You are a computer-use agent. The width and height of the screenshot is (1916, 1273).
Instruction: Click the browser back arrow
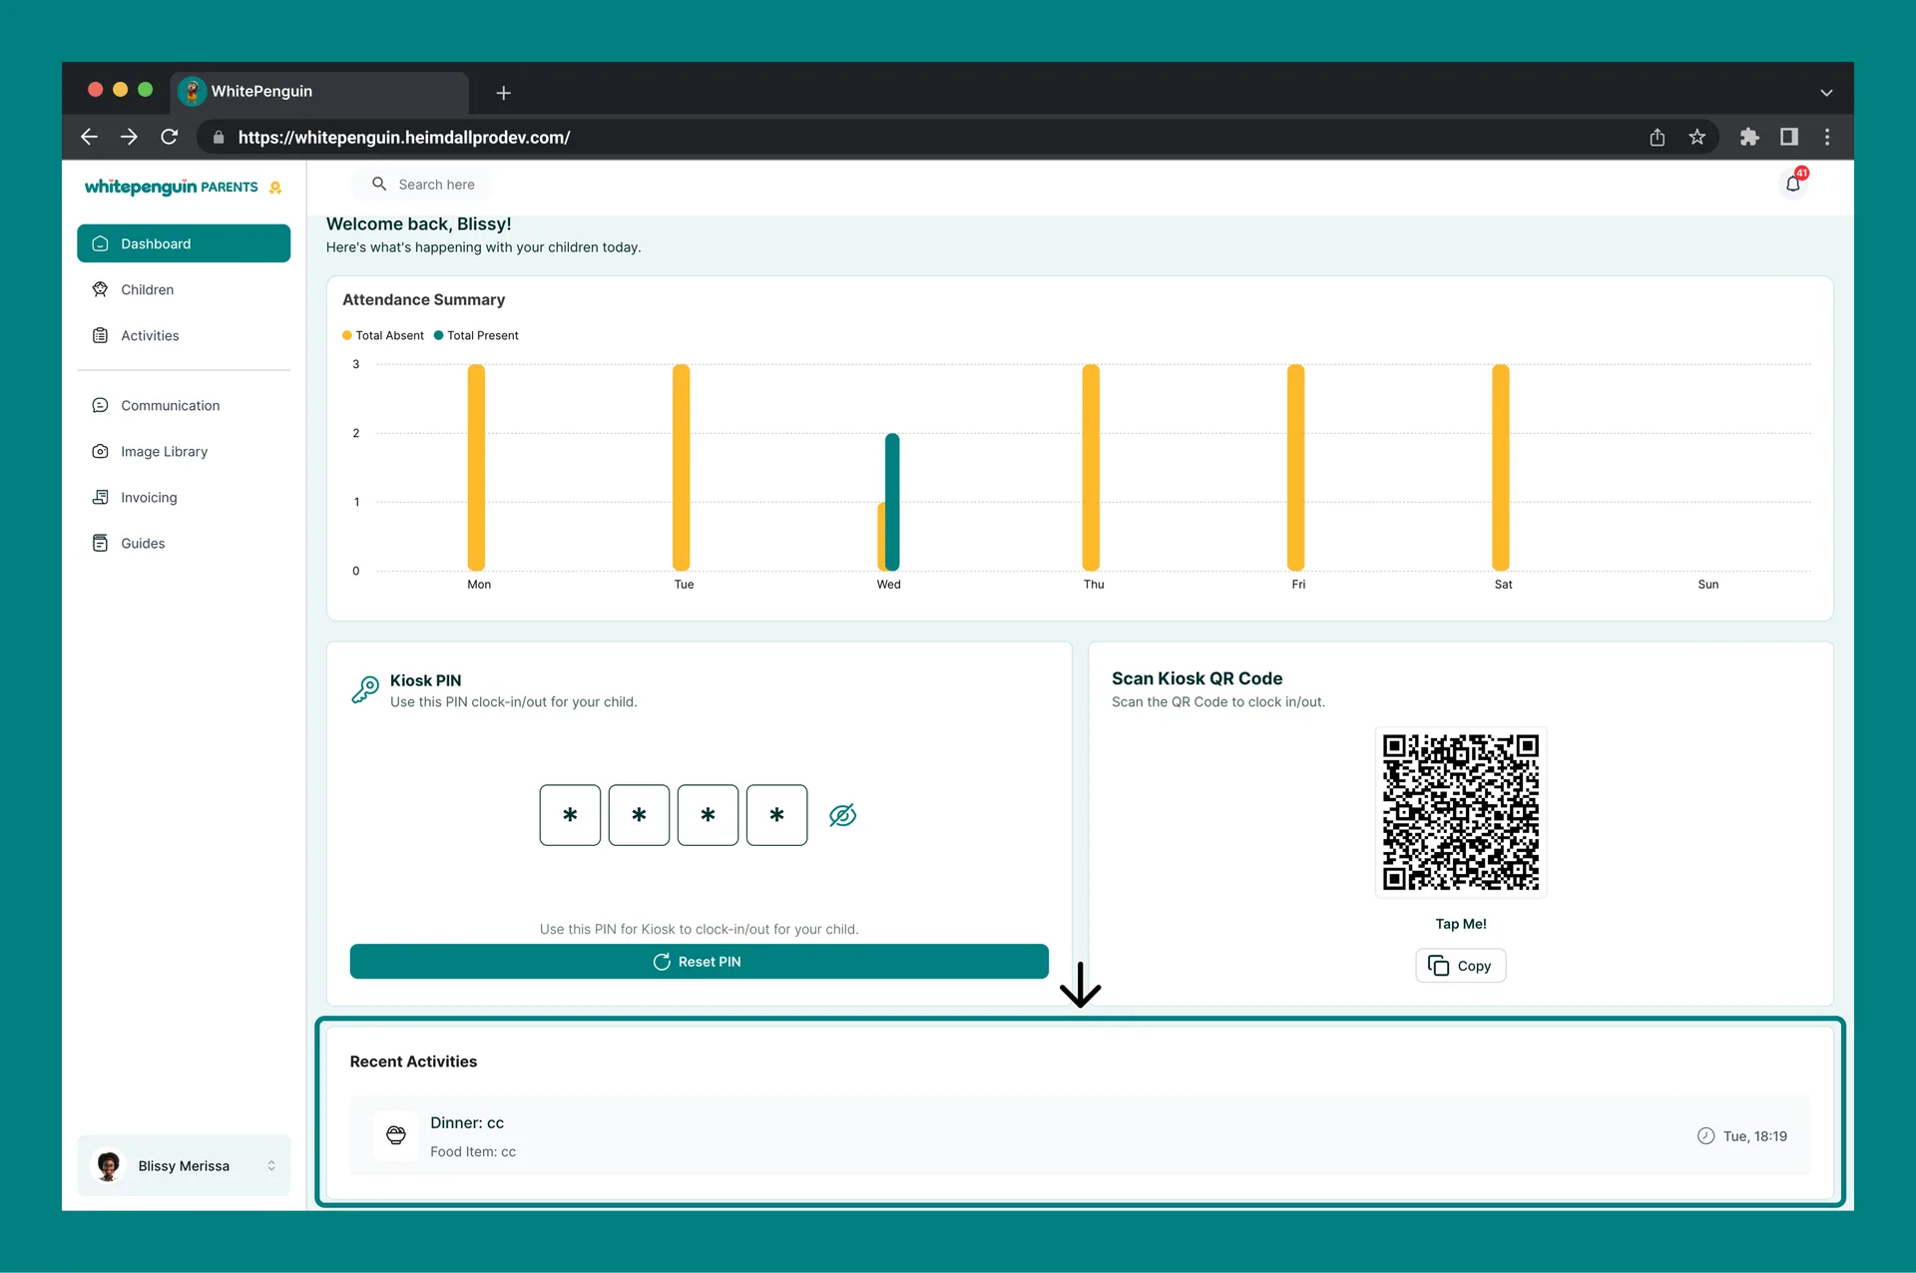tap(89, 137)
